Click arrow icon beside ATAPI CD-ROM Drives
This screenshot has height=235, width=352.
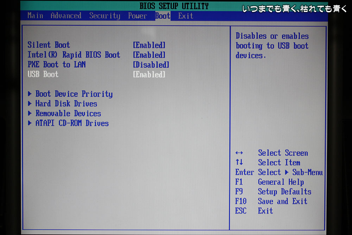point(30,123)
